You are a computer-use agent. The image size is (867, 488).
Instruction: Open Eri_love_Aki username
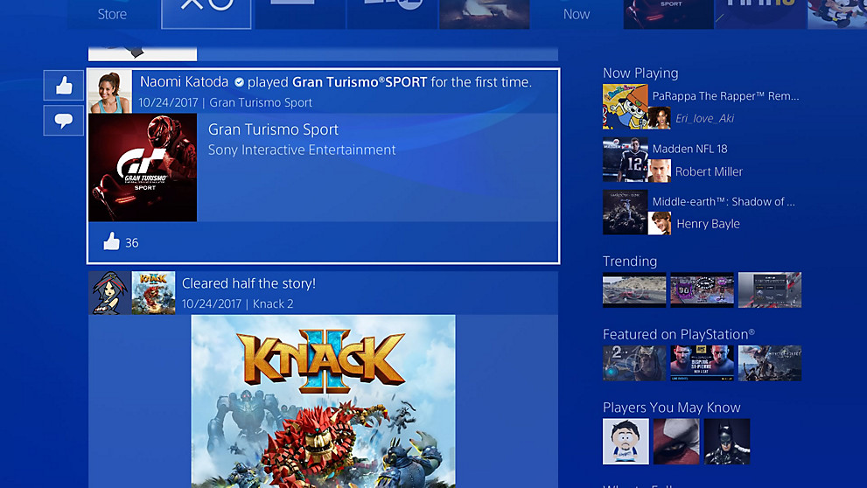705,118
